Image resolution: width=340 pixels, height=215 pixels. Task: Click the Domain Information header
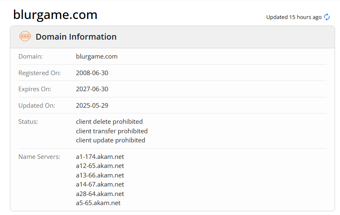tap(76, 37)
